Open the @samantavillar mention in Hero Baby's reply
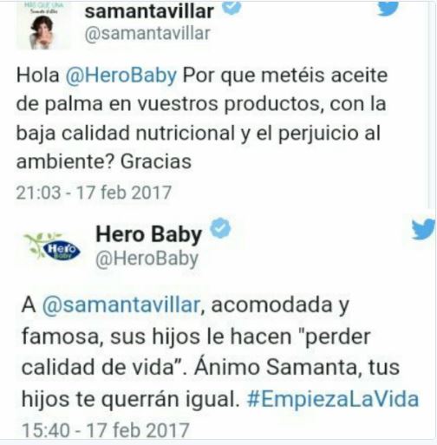Screen dimensions: 437x445 121,304
